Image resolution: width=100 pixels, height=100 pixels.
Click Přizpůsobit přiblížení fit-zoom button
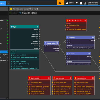[28, 13]
